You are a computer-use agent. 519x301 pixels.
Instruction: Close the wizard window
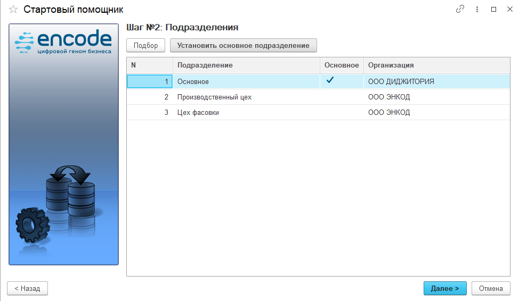[509, 9]
